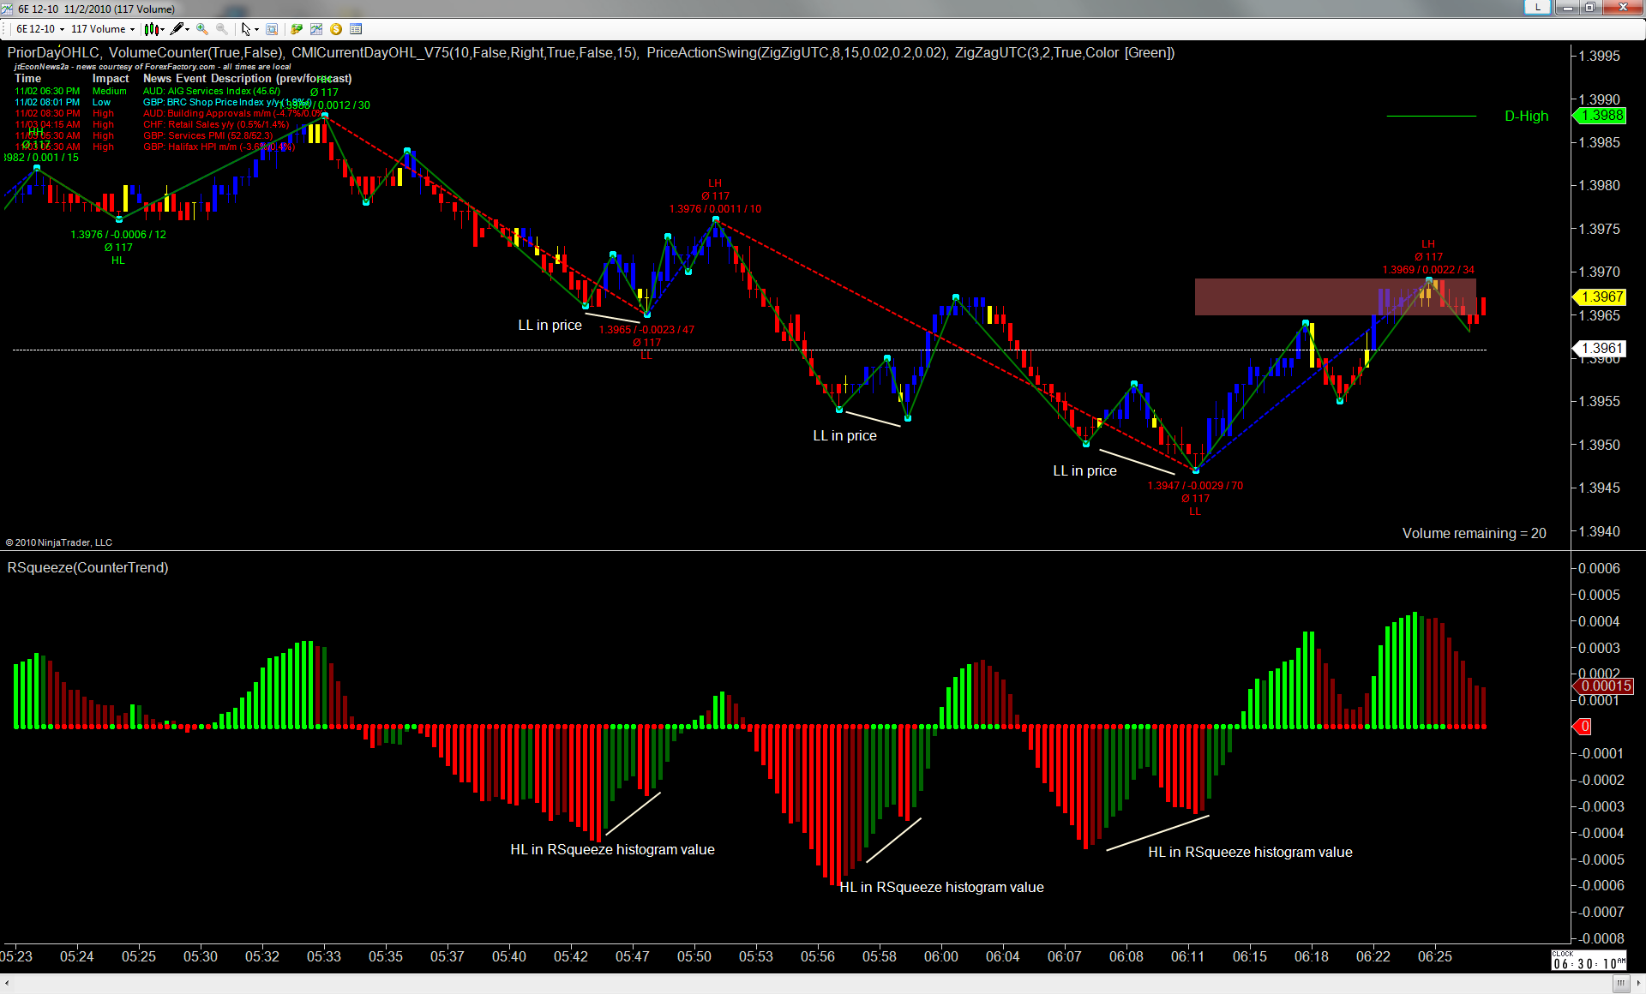Select the cursor pointer tool icon
The image size is (1646, 994).
point(246,29)
